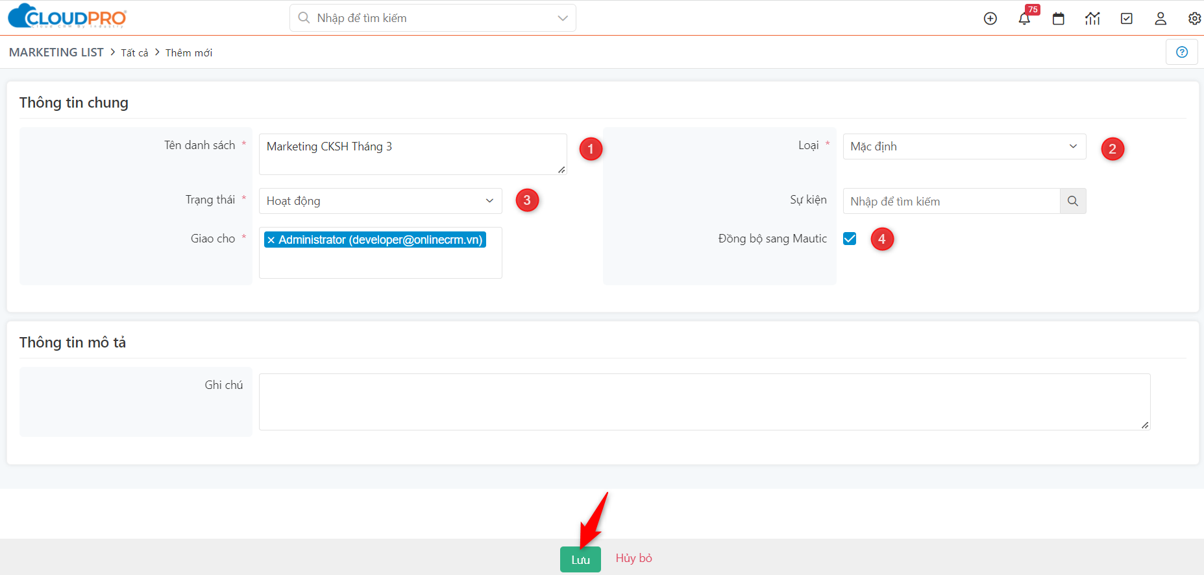Focus the Sự kiện search field
Viewport: 1204px width, 575px height.
pos(952,201)
